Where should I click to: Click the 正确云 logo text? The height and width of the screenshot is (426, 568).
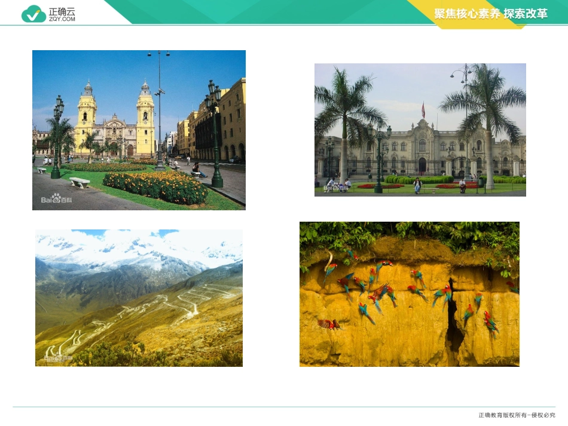[62, 11]
